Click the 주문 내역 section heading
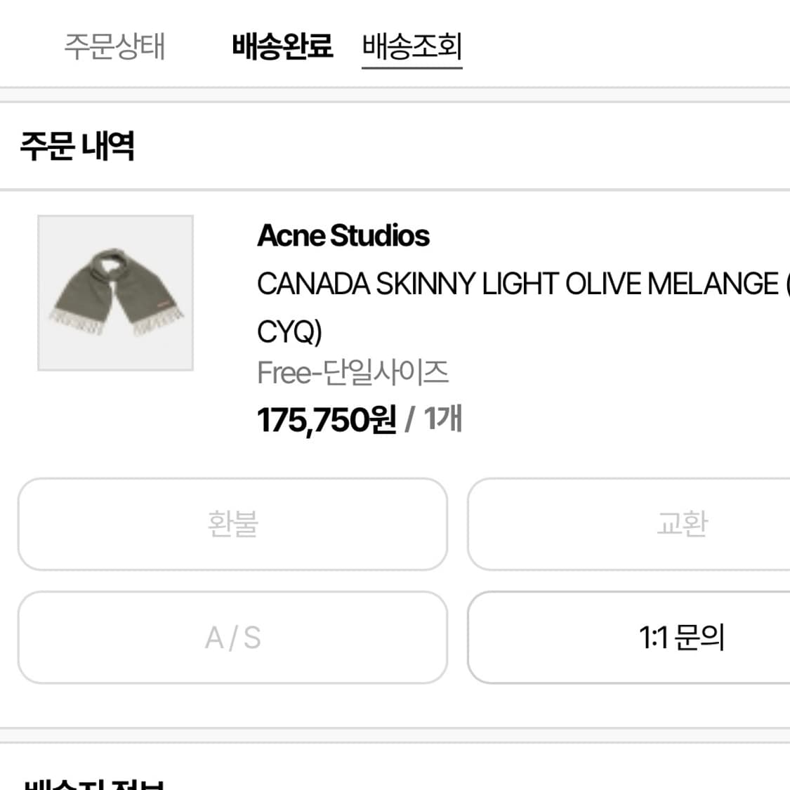790x790 pixels. point(77,146)
